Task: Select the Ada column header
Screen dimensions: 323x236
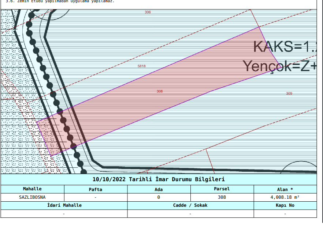Action: (159, 189)
